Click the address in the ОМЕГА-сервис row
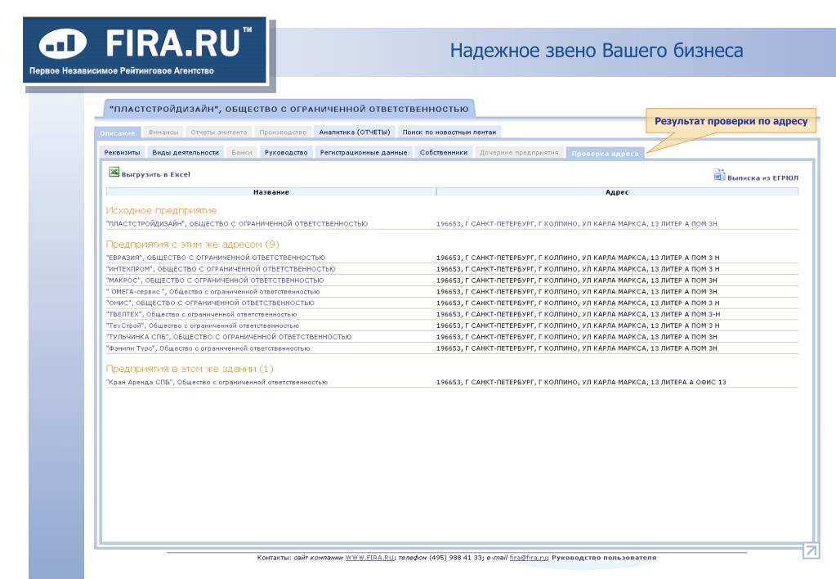 [x=577, y=292]
